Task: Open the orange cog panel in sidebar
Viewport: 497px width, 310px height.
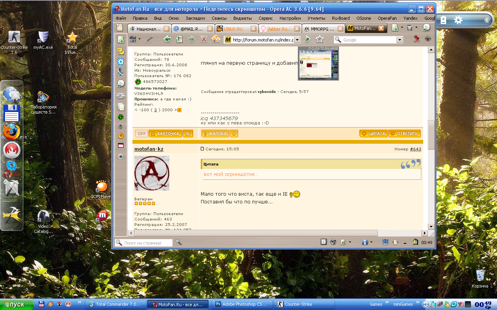Action: 121,136
